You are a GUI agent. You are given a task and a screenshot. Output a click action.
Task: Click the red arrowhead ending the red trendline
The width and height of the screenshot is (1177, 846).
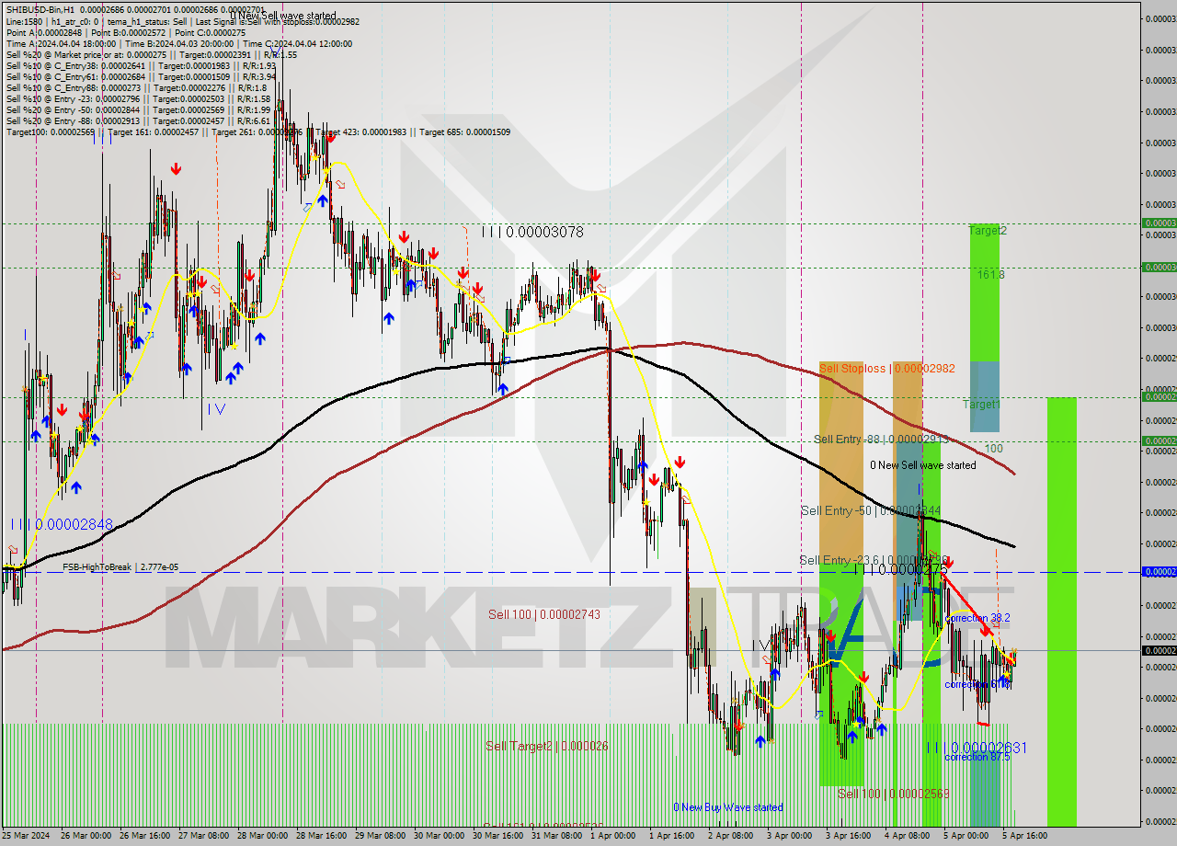986,631
